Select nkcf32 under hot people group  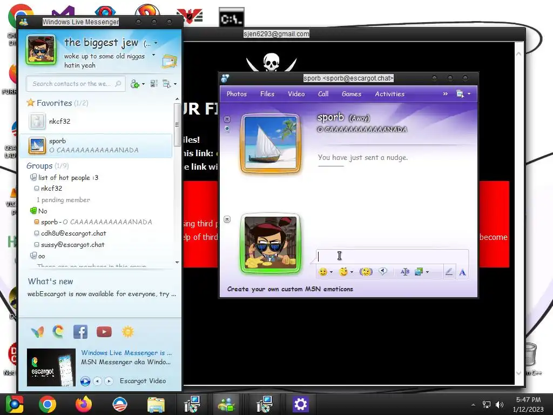[x=51, y=189]
